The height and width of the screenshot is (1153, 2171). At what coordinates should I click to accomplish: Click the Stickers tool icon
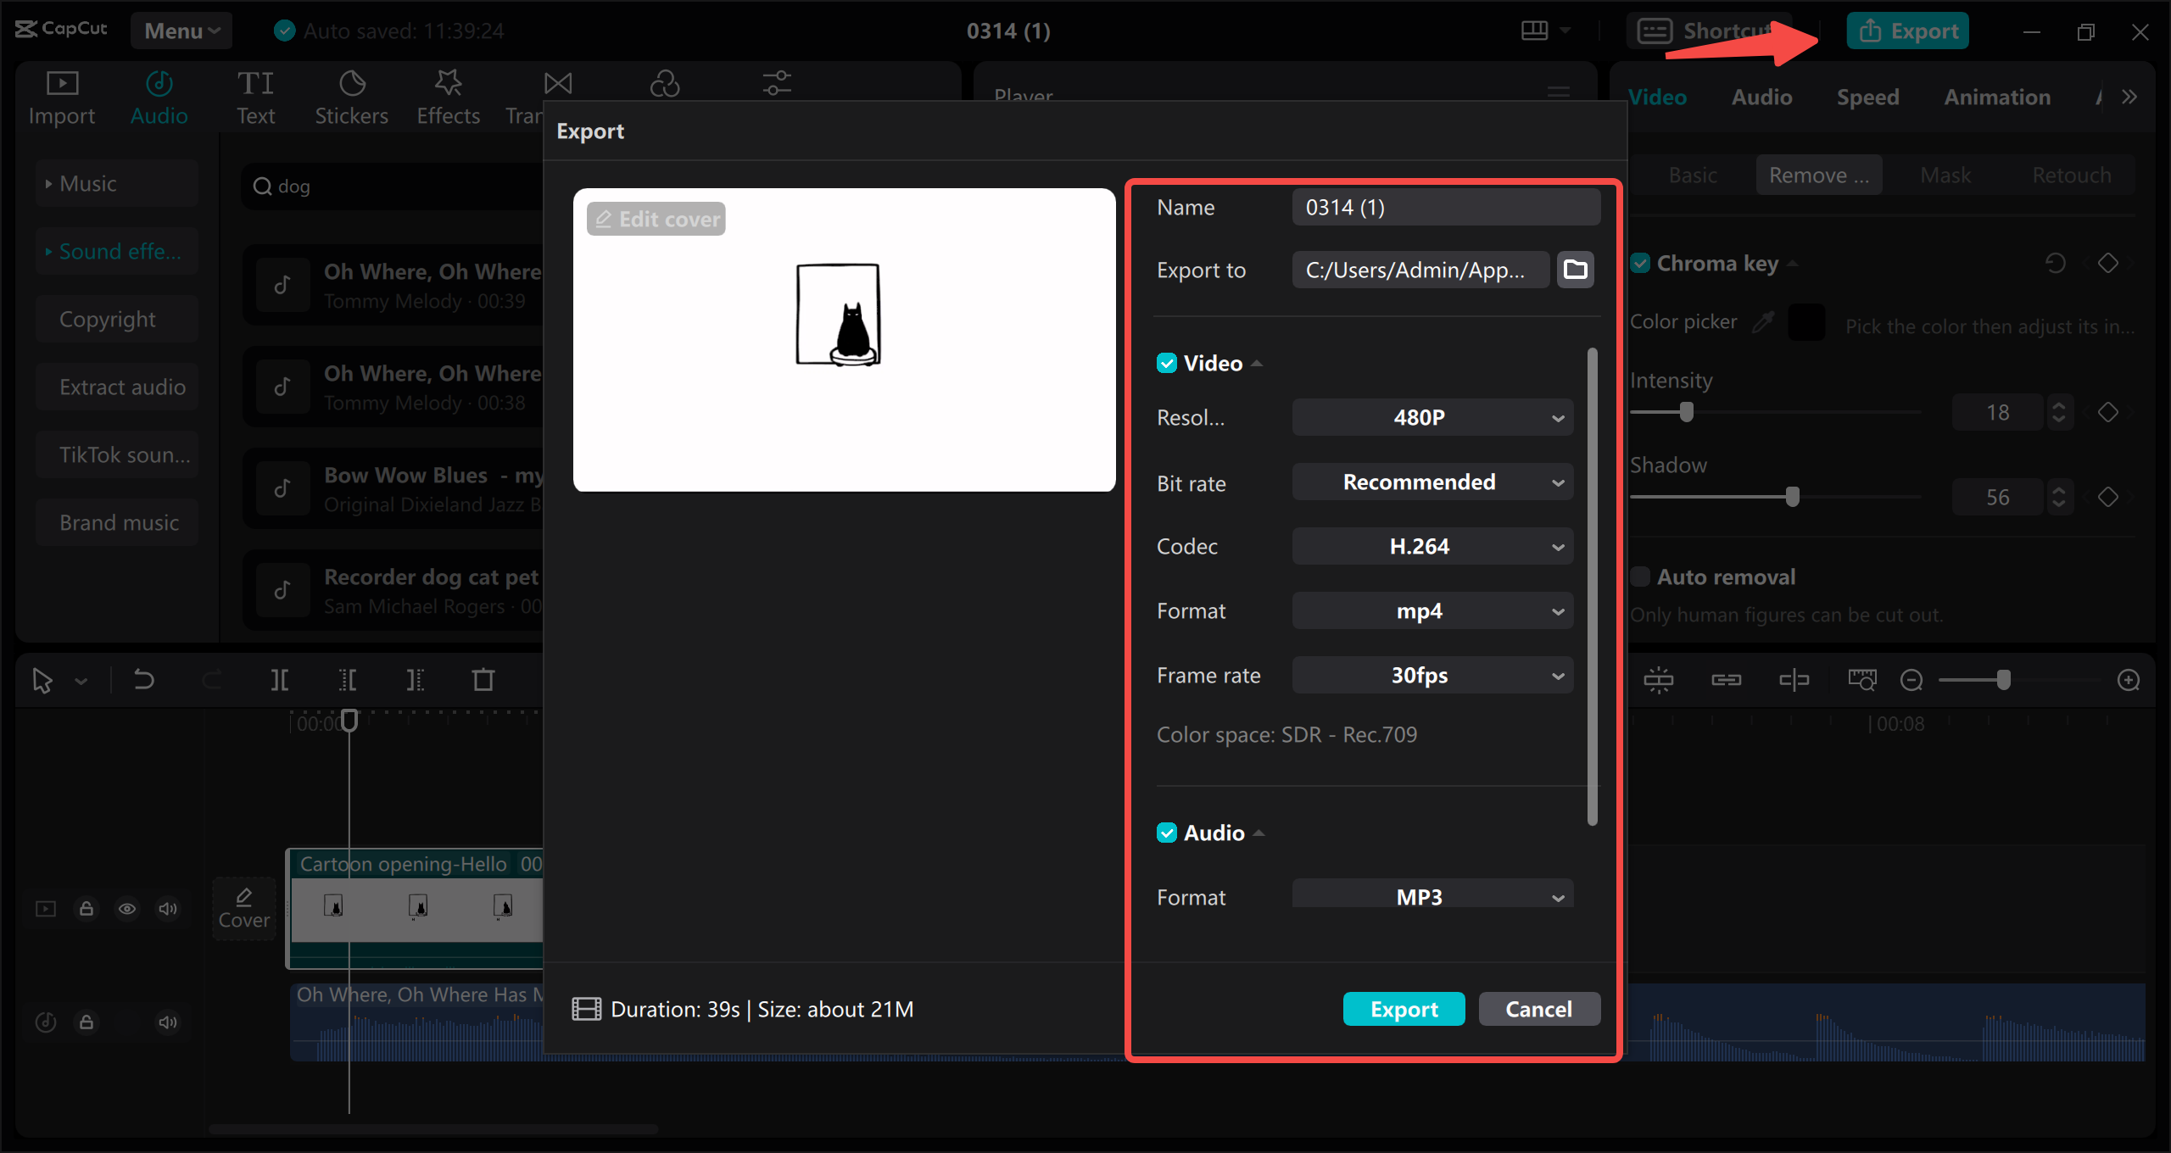349,96
